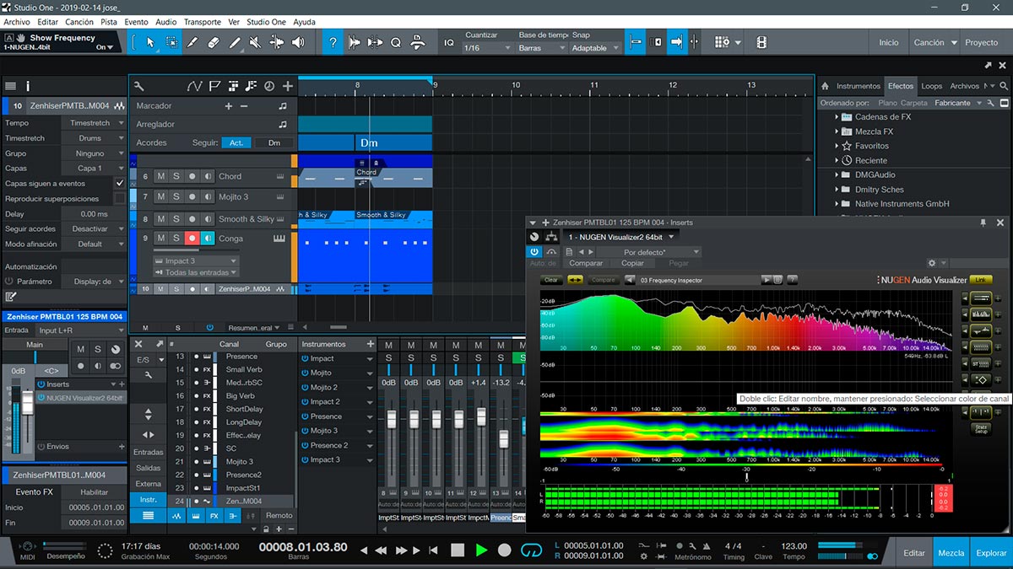Image resolution: width=1013 pixels, height=569 pixels.
Task: Click the Dm chord on the chord track
Action: [369, 143]
